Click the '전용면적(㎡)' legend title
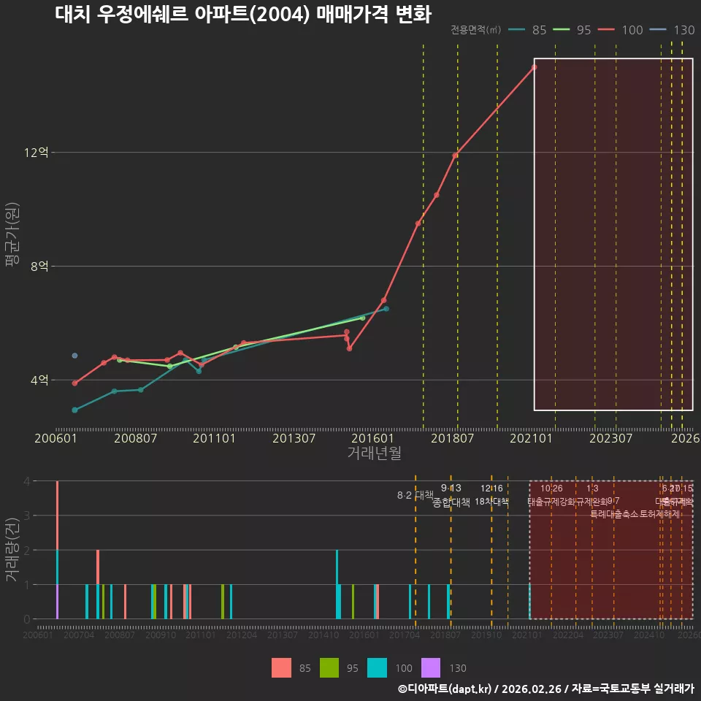Screen dimensions: 701x701 tap(475, 30)
